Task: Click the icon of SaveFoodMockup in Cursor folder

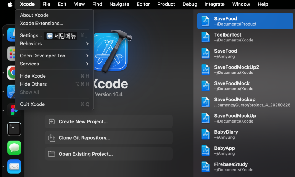Action: click(x=205, y=102)
